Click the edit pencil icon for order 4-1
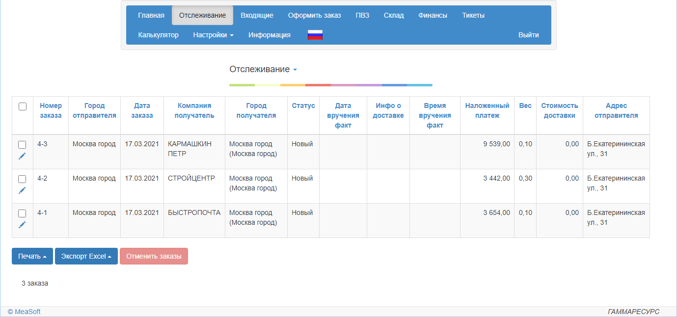This screenshot has width=677, height=317. [x=22, y=225]
